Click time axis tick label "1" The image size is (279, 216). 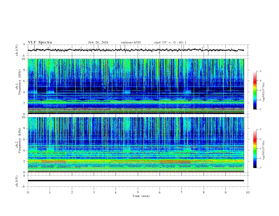[50, 192]
